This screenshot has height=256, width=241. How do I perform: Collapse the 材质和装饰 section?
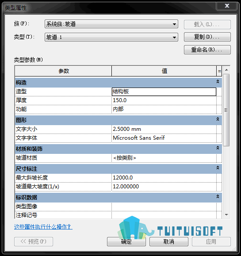point(218,148)
